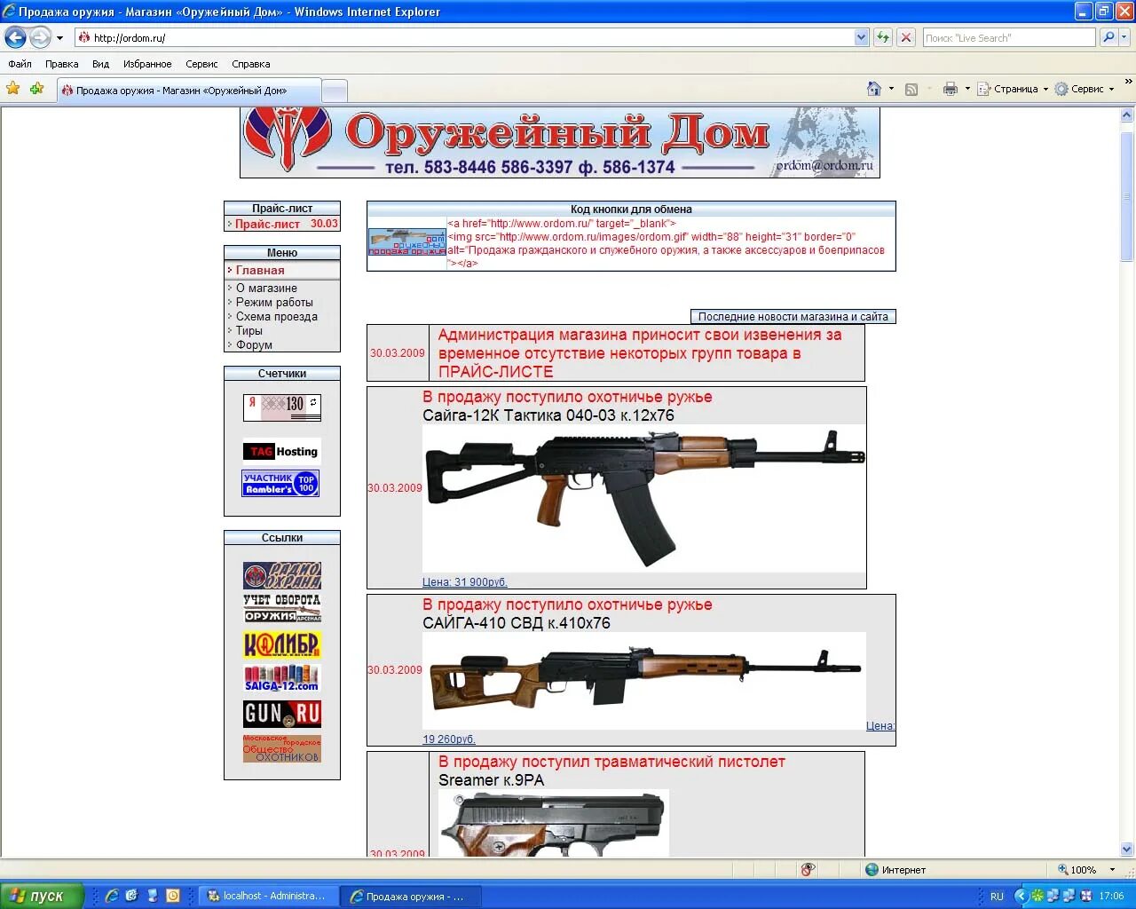
Task: Expand the Print dropdown arrow
Action: tap(967, 89)
